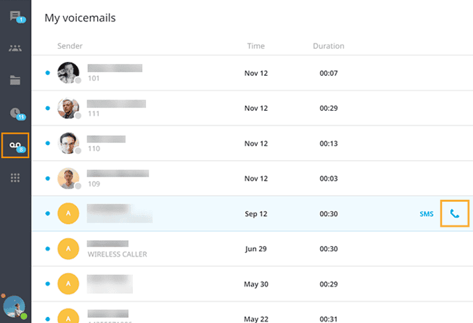Click avatar of extension 111 sender
The image size is (473, 323).
68,108
